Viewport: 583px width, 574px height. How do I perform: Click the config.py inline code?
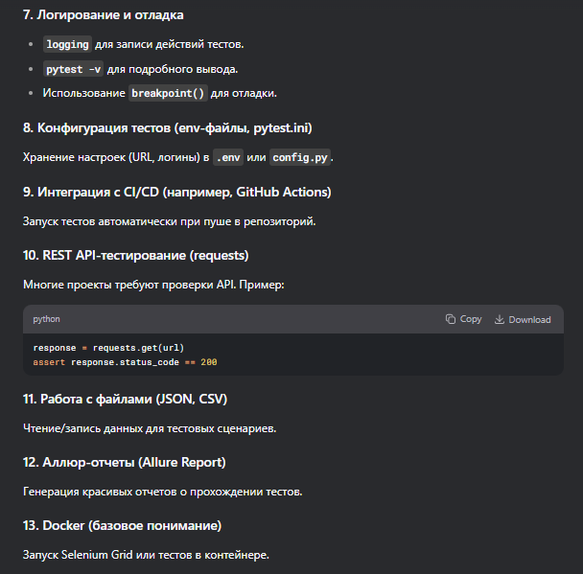tap(301, 157)
